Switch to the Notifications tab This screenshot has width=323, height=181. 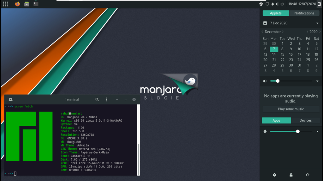click(304, 13)
